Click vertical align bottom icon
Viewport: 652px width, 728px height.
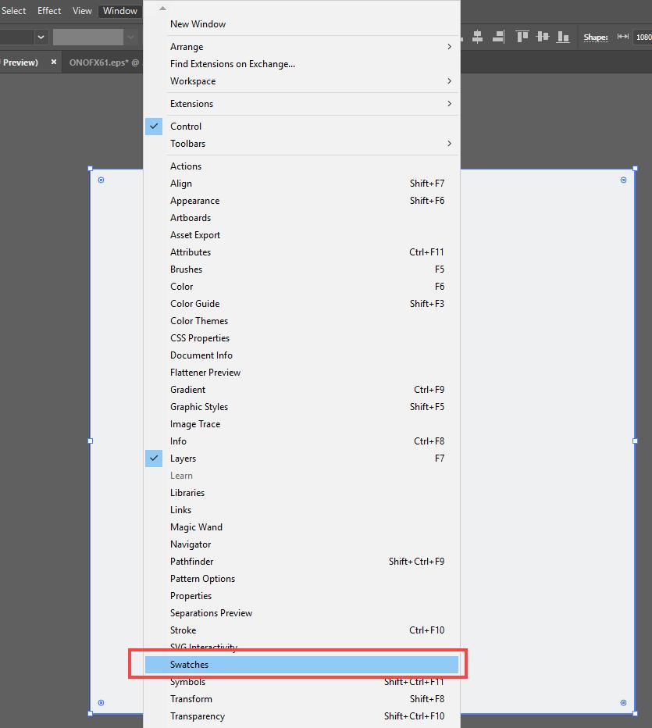pyautogui.click(x=563, y=37)
